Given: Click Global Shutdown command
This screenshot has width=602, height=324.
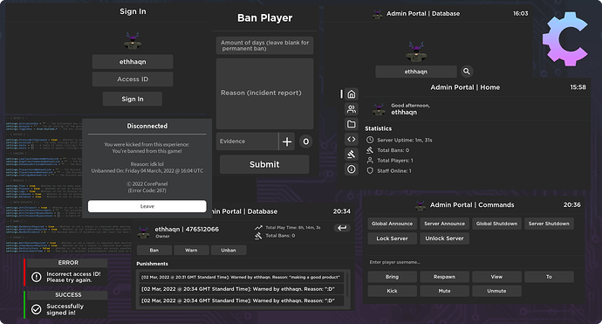Looking at the screenshot, I should pyautogui.click(x=496, y=224).
